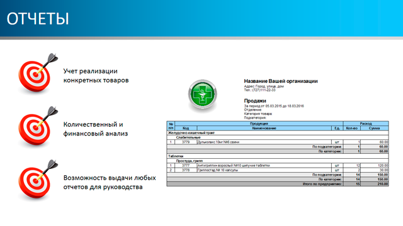This screenshot has height=226, width=403.
Task: Click the 'Название Вашей организации' heading
Action: pos(281,81)
